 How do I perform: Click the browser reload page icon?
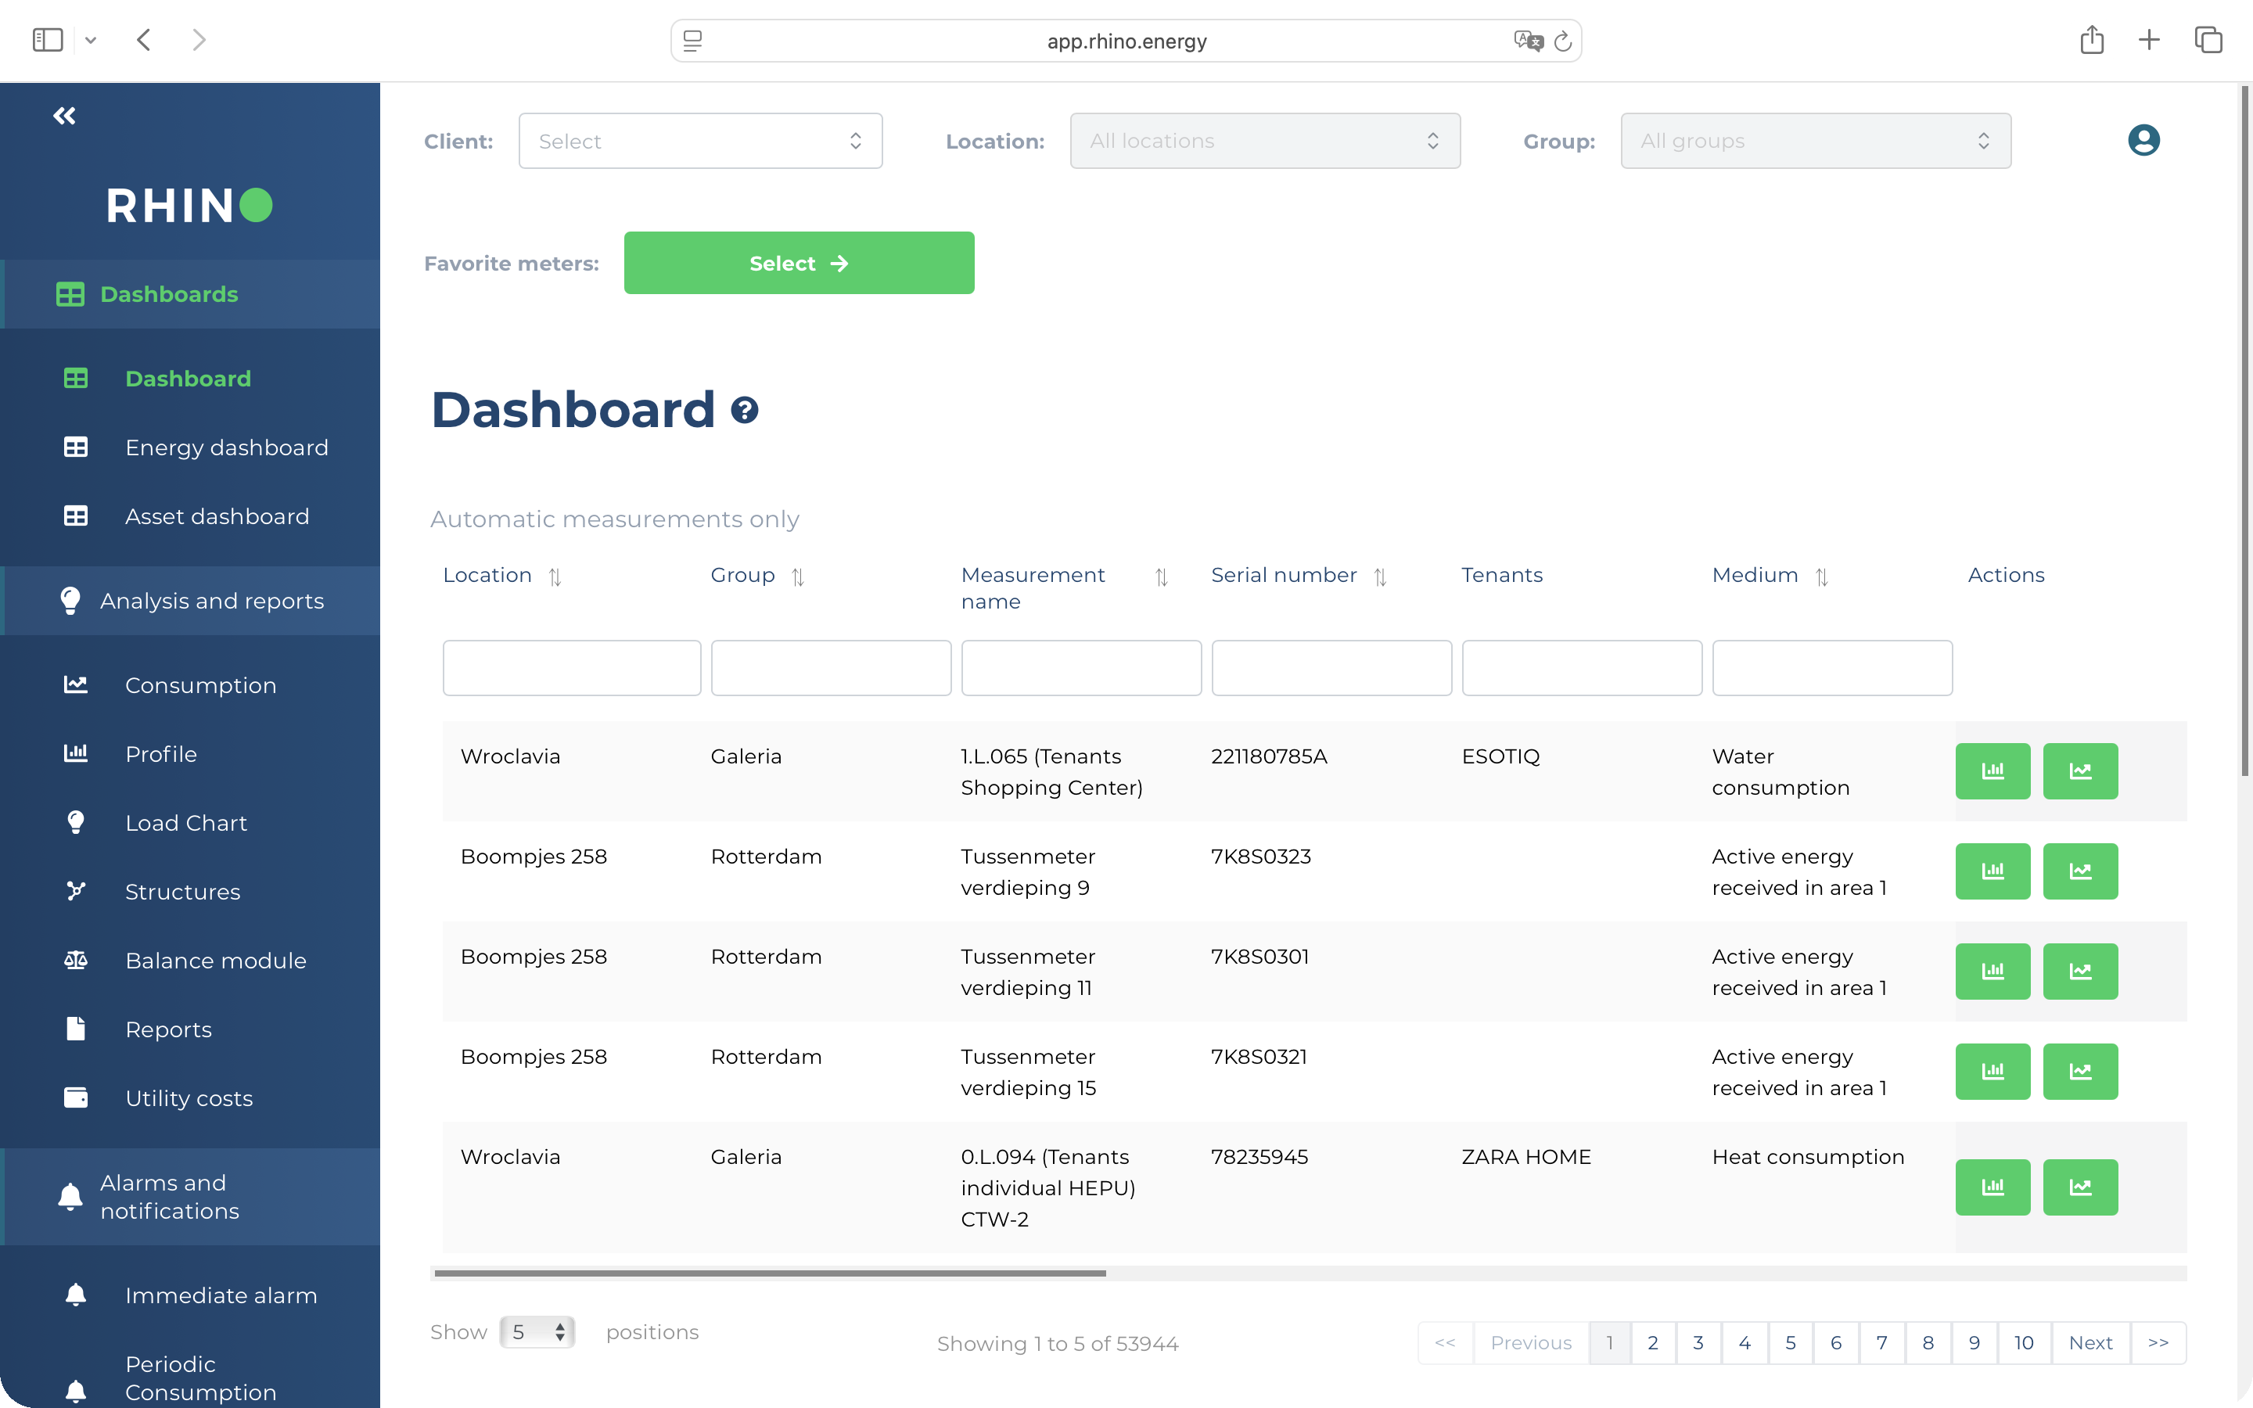pos(1563,41)
